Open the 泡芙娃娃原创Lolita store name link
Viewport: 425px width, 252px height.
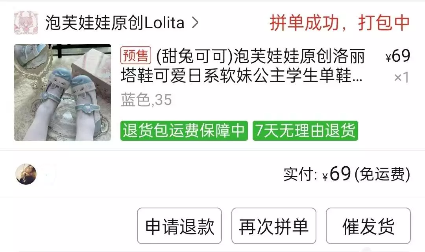pos(115,23)
